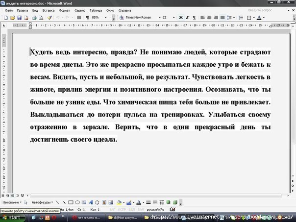Click the numbered list icon
Screen dimensions: 296x222
(241, 18)
